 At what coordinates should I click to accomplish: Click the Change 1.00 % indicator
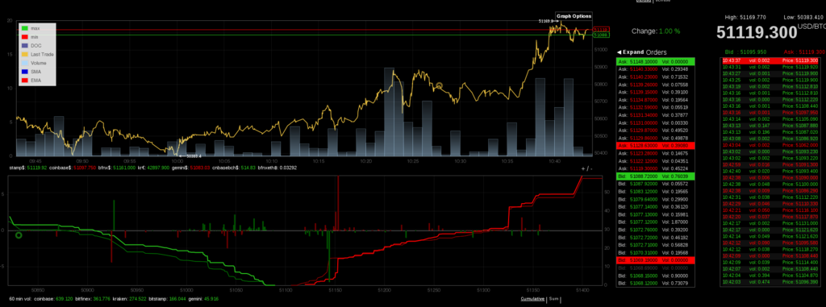coord(656,31)
